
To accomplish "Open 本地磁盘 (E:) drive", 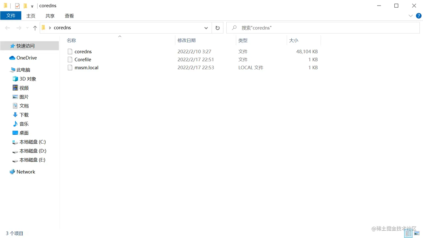I will point(32,160).
